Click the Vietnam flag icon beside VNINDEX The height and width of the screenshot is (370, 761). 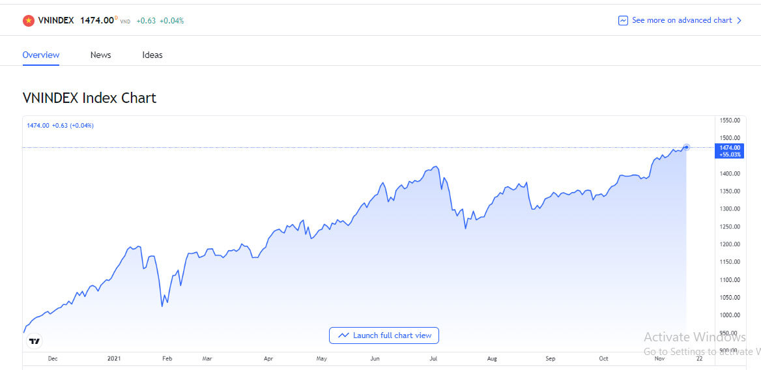pyautogui.click(x=29, y=21)
